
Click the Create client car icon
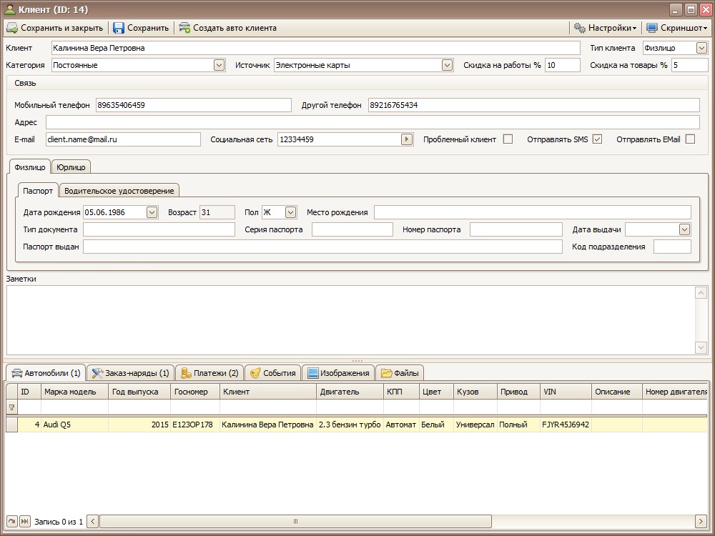click(184, 28)
